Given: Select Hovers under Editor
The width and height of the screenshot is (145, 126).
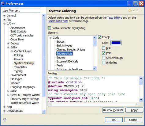Looking at the screenshot, I should click(x=18, y=59).
